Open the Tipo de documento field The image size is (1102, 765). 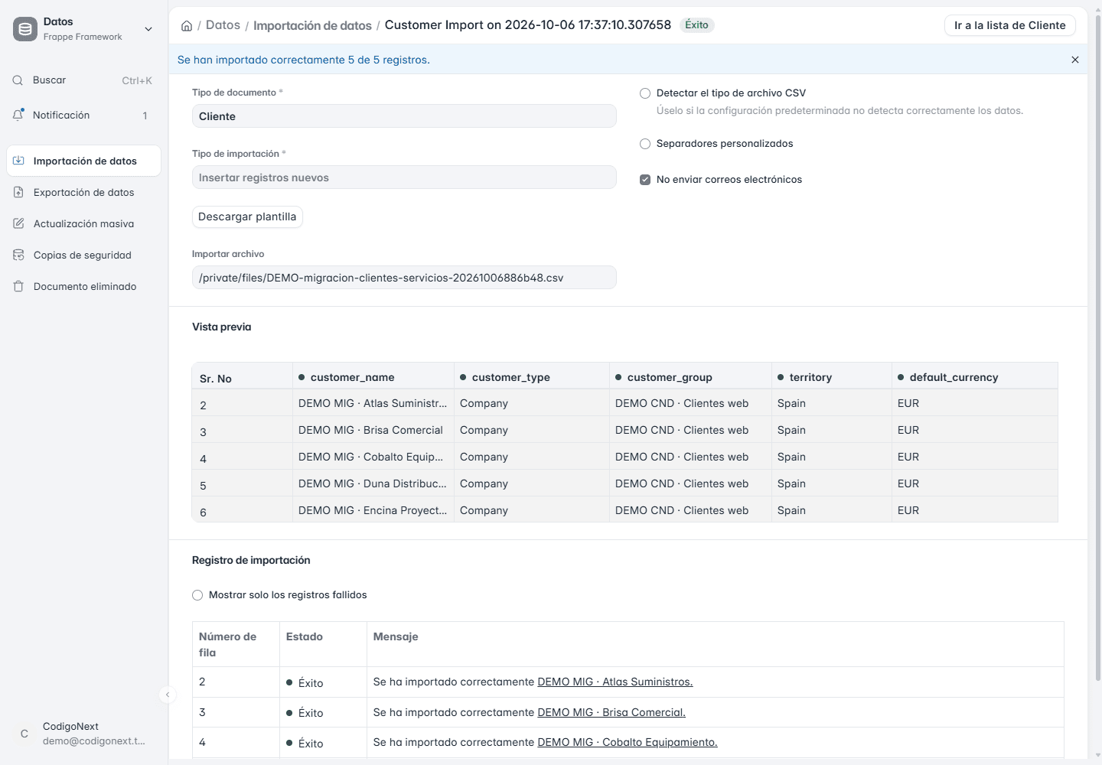point(404,116)
